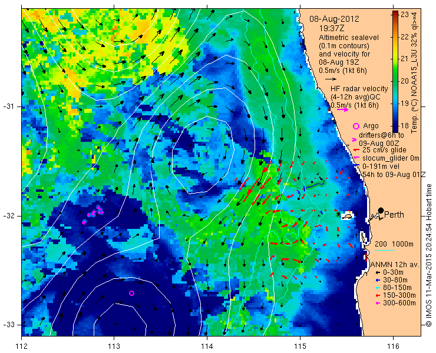Click the magenta slocum_glider legend marker
The height and width of the screenshot is (353, 436).
point(355,158)
